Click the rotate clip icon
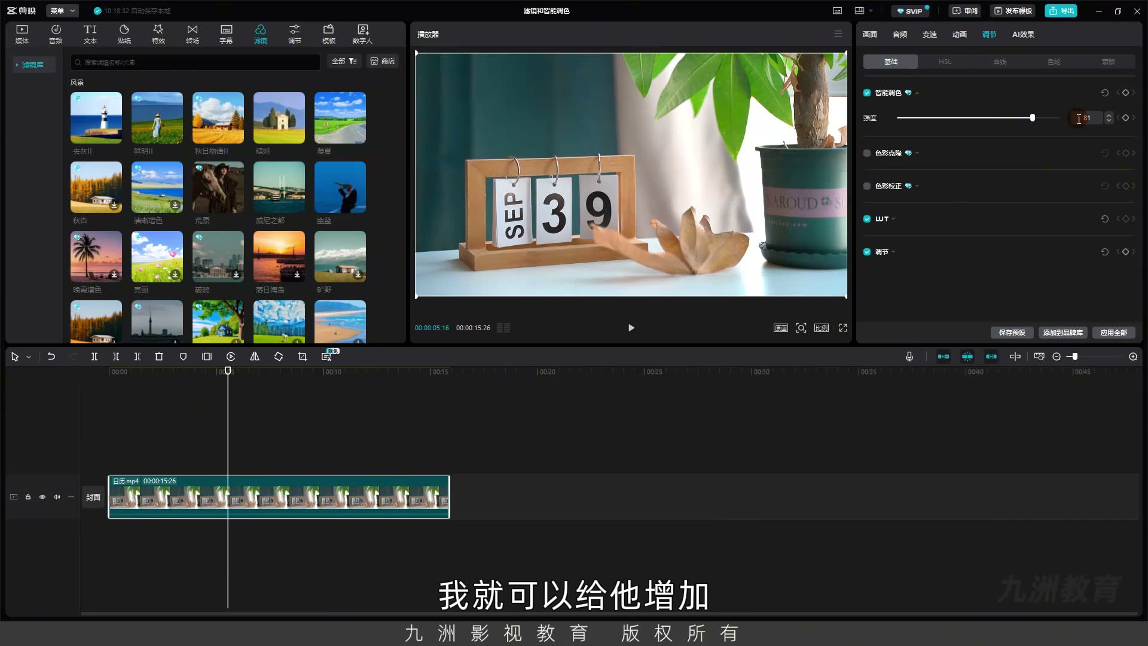This screenshot has width=1148, height=646. pos(279,356)
